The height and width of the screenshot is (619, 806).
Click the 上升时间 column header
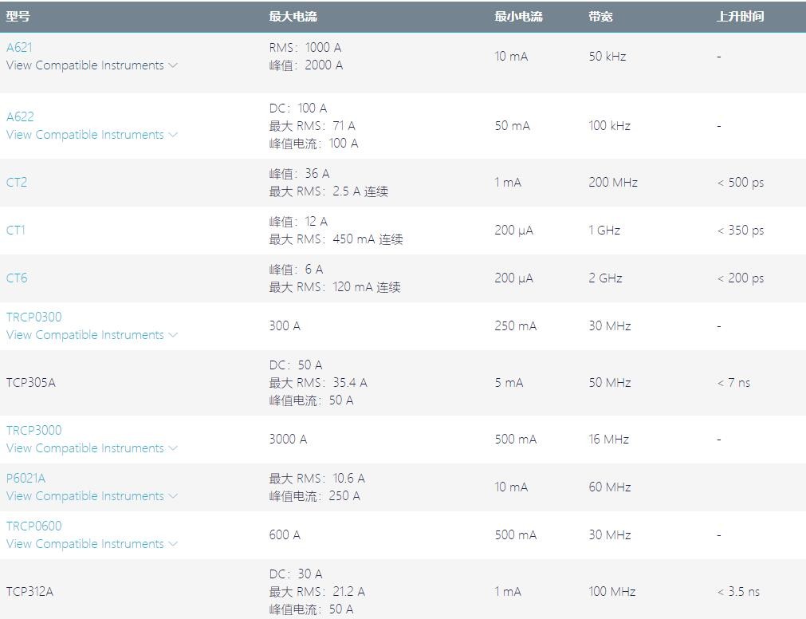pos(740,17)
